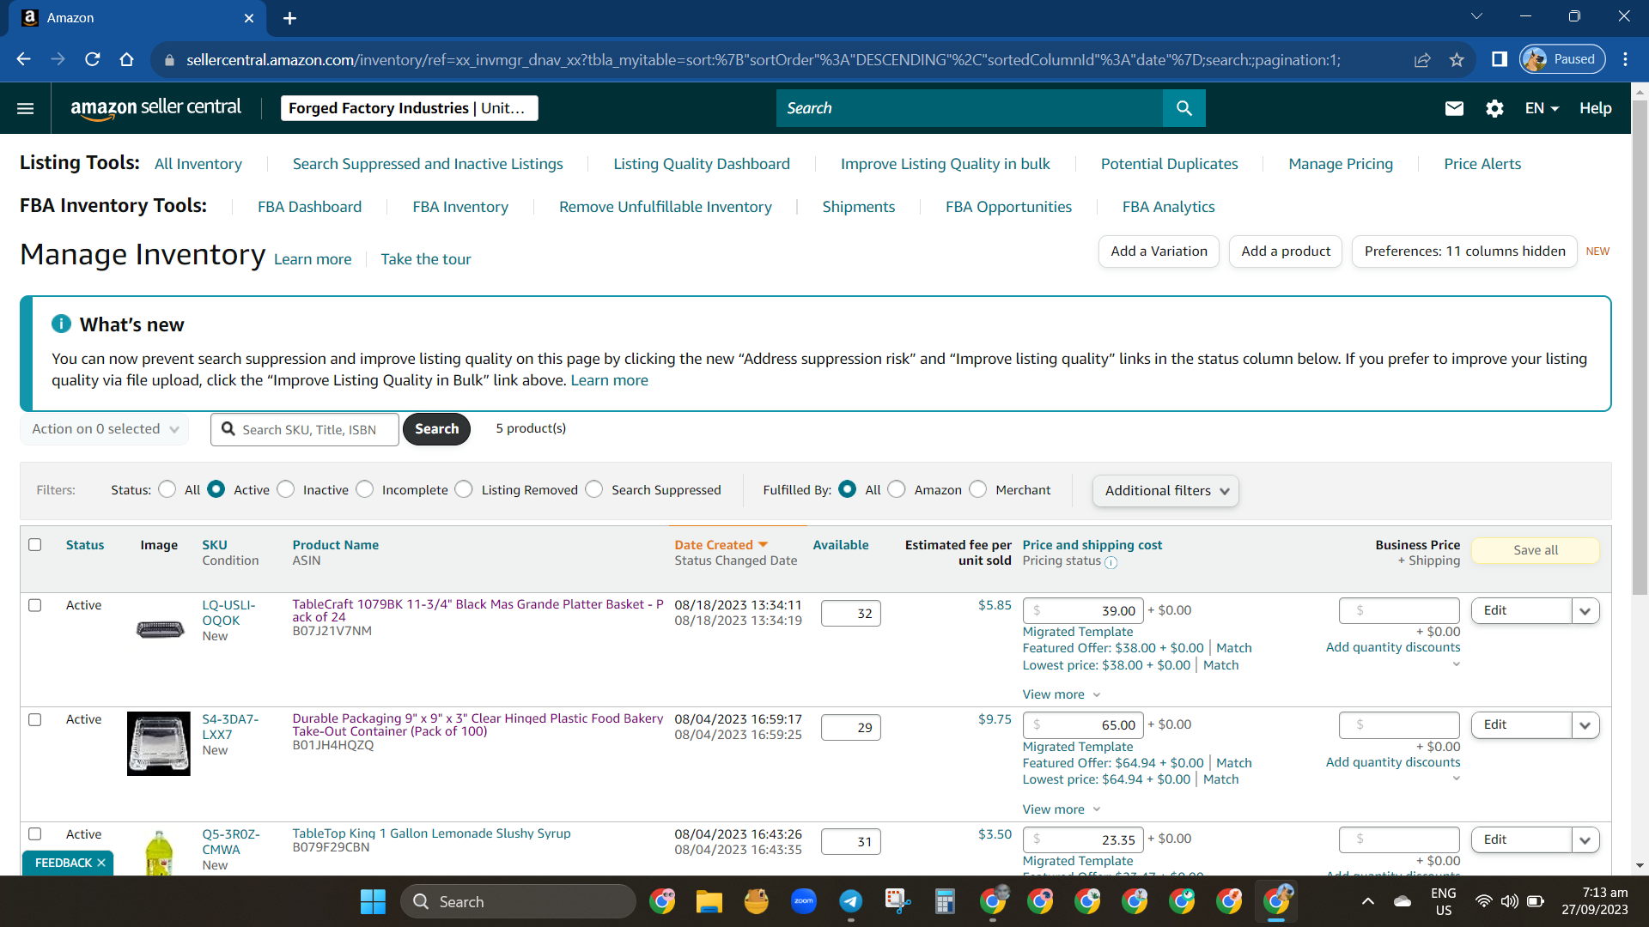Open the hamburger navigation menu

(x=26, y=108)
